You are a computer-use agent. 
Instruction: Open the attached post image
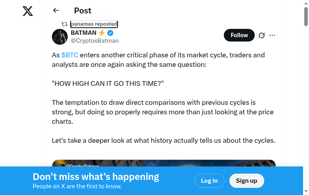164,163
